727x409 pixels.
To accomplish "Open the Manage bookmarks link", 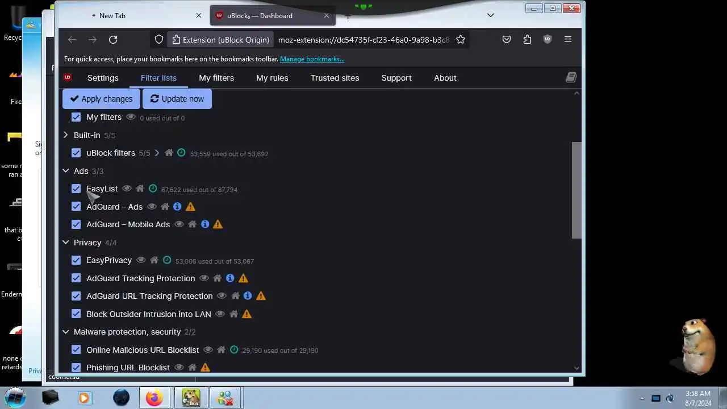I will pyautogui.click(x=312, y=59).
